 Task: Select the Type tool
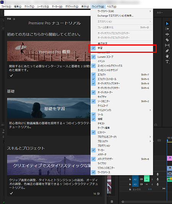pos(167,62)
